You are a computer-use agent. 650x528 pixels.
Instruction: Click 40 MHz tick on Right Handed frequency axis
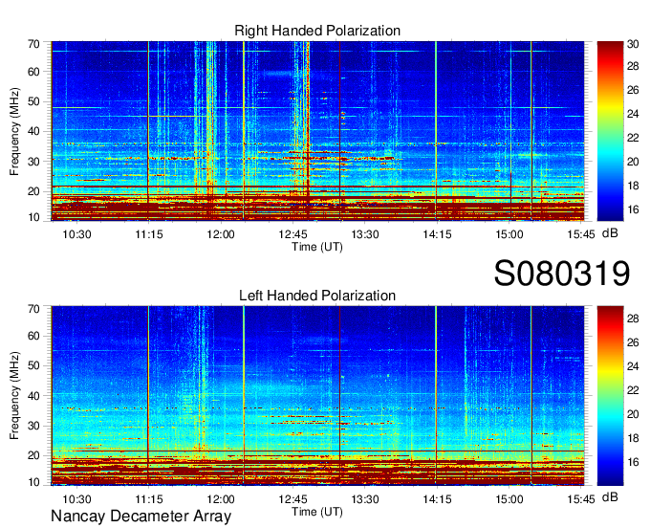(x=33, y=131)
